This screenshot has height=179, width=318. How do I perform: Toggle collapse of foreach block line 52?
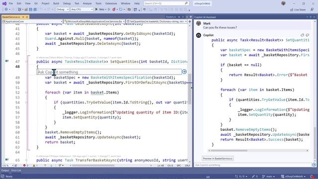coord(26,92)
